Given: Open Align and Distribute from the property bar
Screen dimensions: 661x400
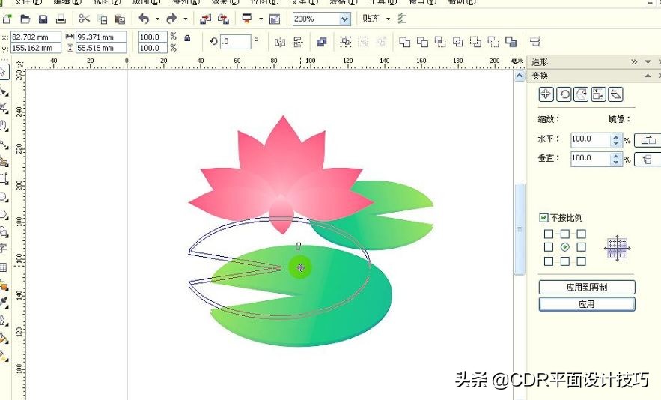Looking at the screenshot, I should (x=534, y=42).
